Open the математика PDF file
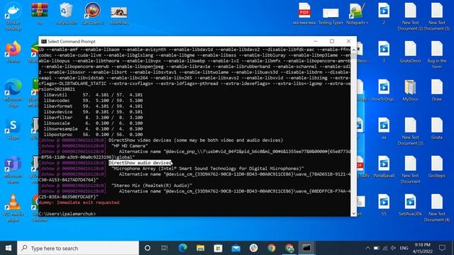454x255 pixels. (304, 14)
